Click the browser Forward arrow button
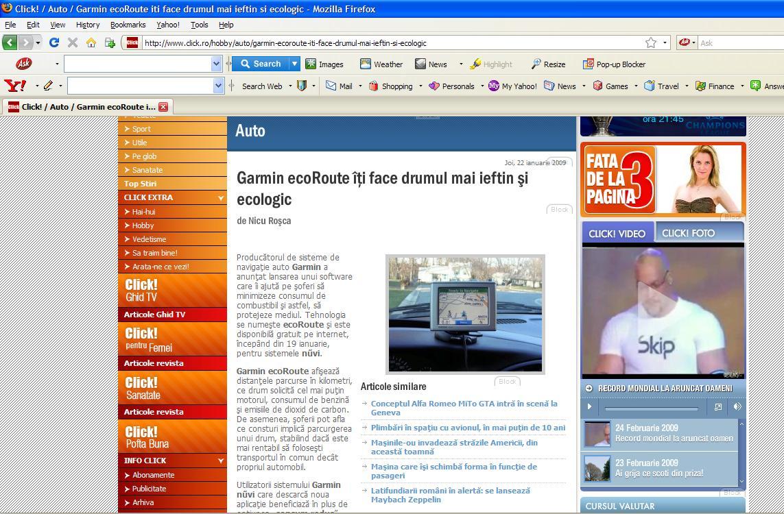784x514 pixels. [25, 42]
